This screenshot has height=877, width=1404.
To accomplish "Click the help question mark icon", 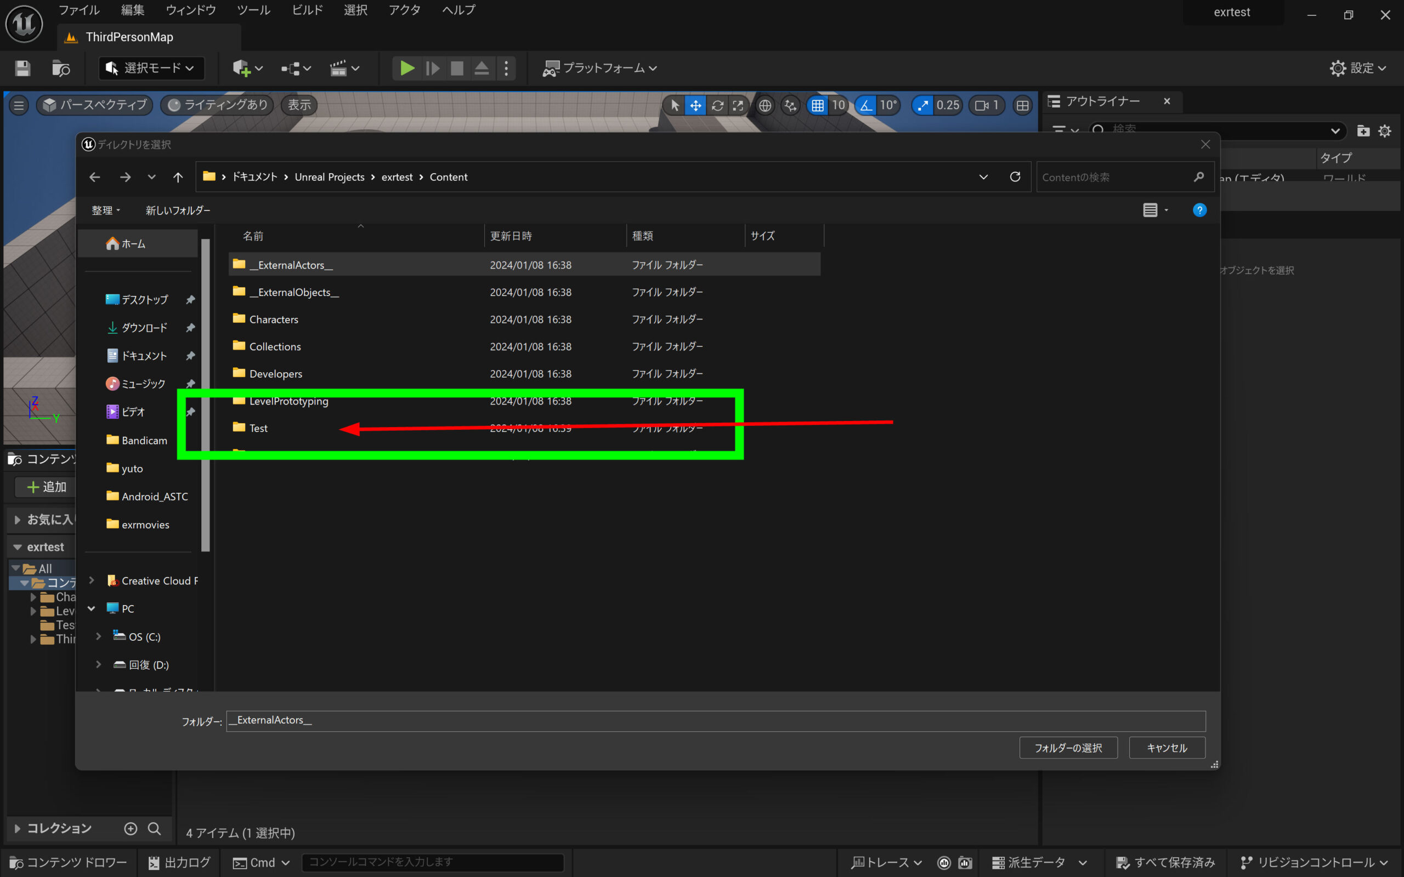I will (1199, 210).
